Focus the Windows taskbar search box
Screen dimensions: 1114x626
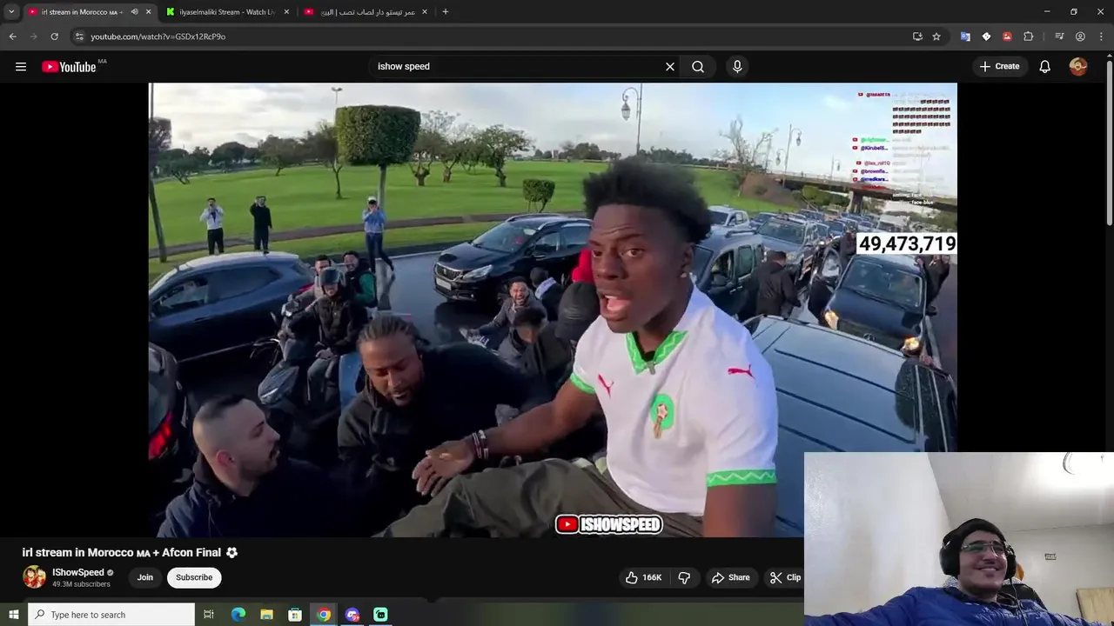111,615
